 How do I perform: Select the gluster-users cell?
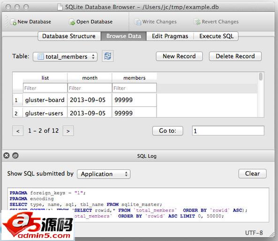click(x=45, y=112)
